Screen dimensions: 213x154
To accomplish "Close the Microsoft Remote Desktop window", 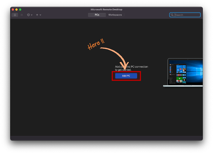I will 13,9.
